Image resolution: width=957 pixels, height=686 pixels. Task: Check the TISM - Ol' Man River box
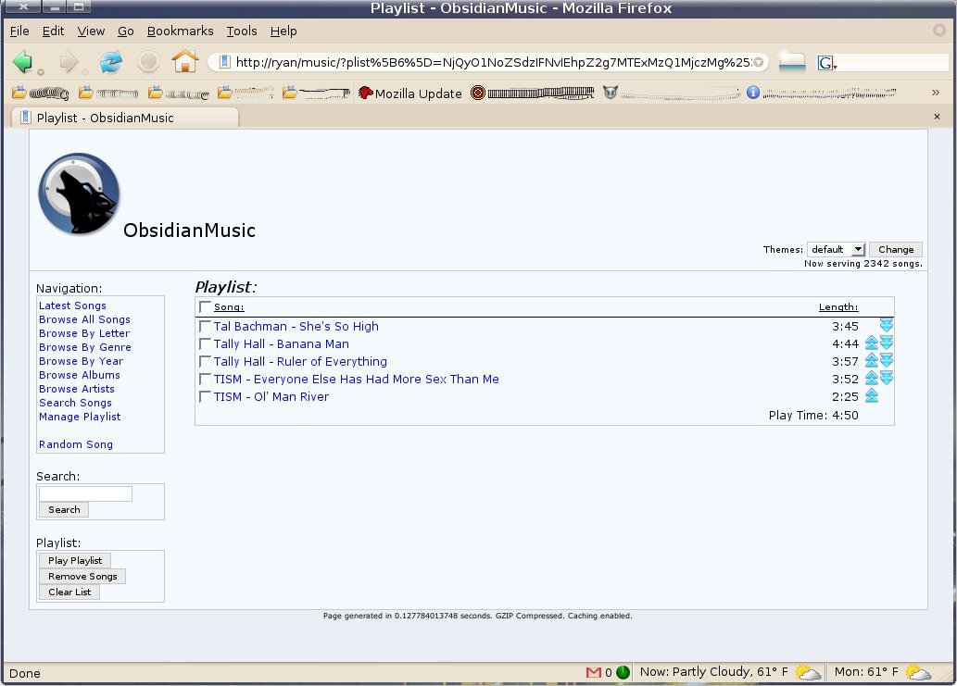coord(205,397)
